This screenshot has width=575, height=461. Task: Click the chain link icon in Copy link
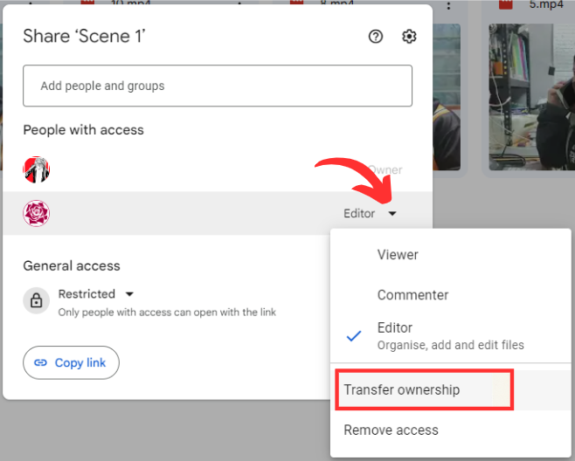click(x=40, y=363)
